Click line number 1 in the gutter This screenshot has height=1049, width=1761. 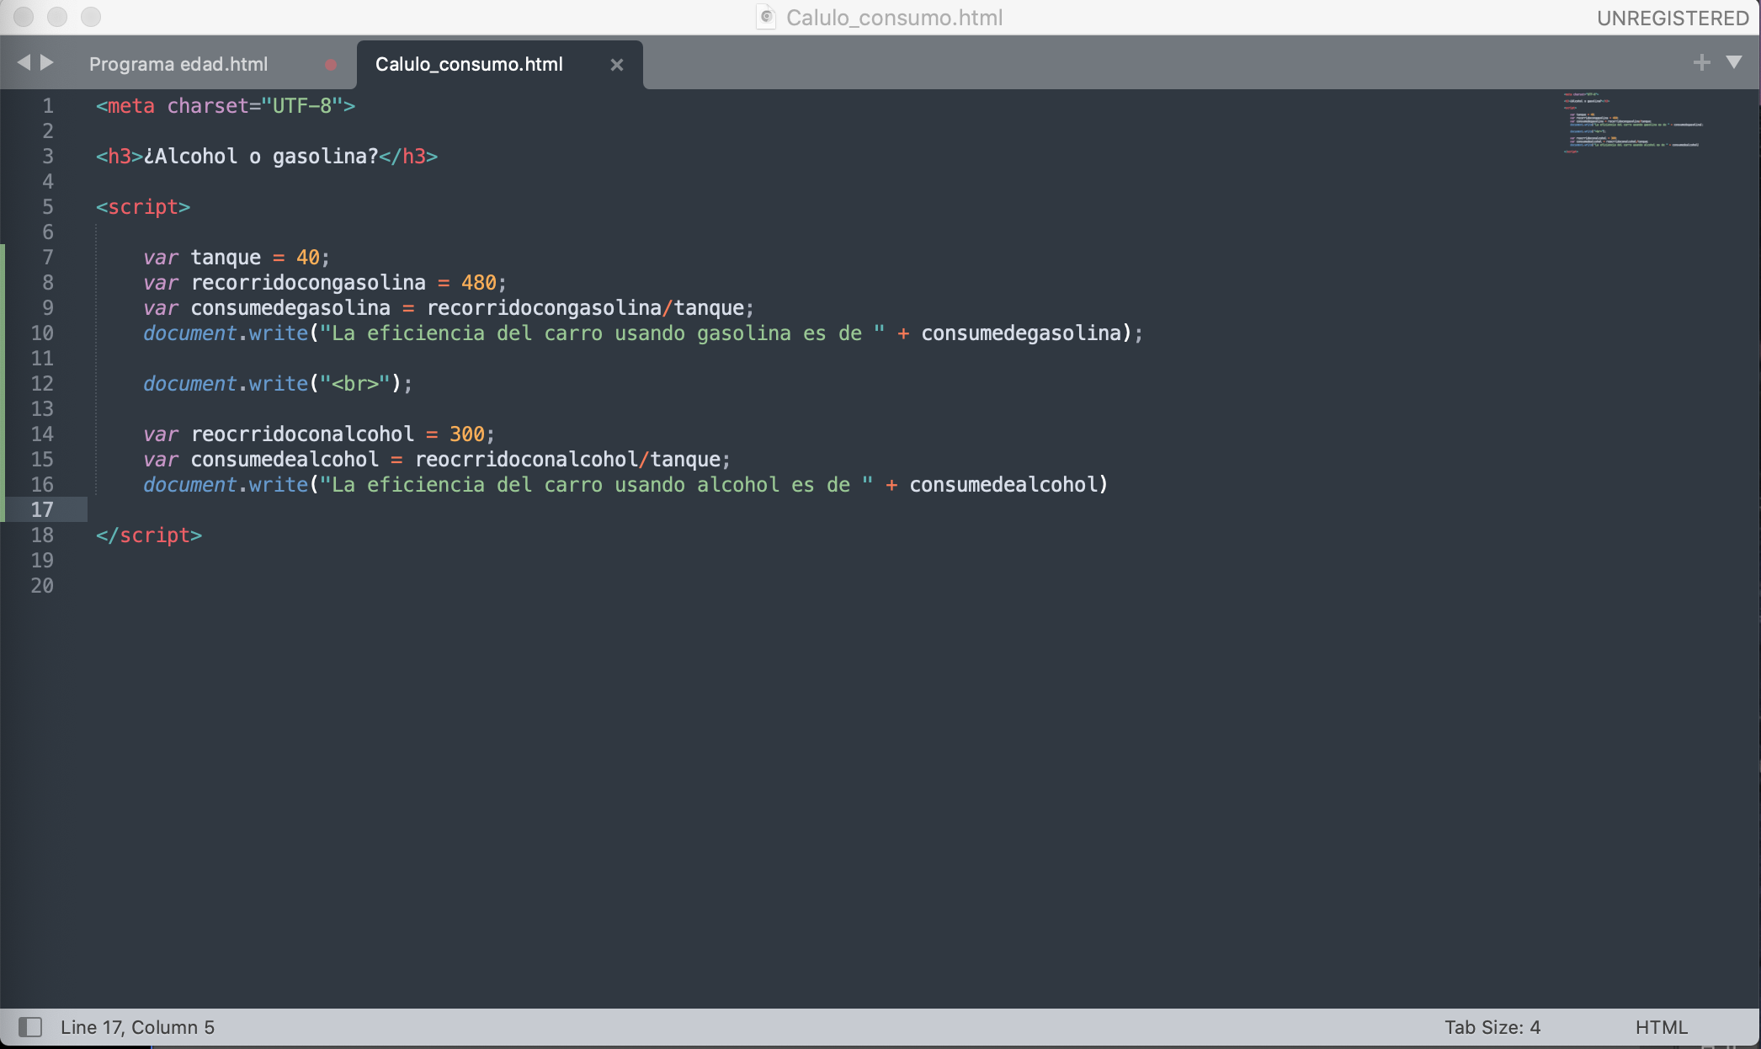pyautogui.click(x=48, y=106)
